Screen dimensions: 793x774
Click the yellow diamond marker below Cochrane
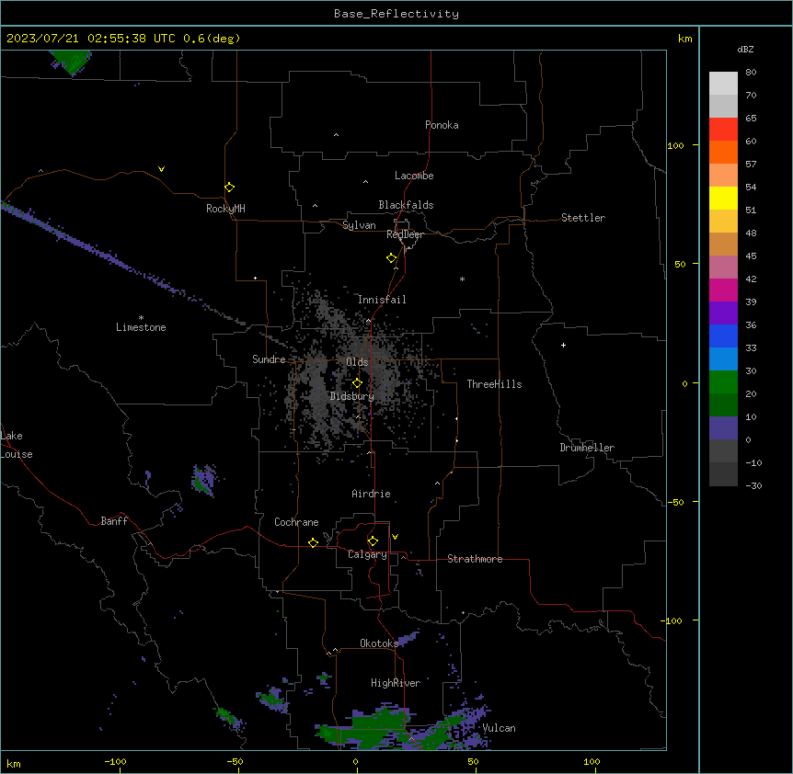tap(313, 542)
